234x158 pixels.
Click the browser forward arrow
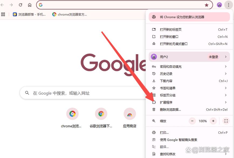(11, 5)
